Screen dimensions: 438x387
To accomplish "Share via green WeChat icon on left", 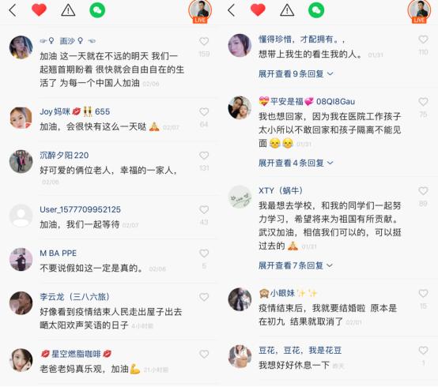I will tap(97, 10).
